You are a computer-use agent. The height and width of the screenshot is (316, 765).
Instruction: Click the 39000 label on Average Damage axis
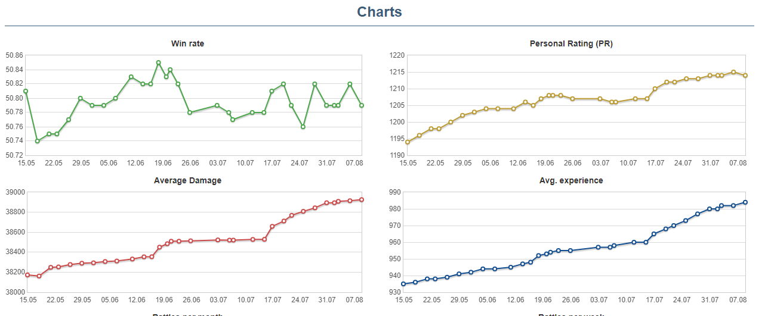(x=14, y=192)
